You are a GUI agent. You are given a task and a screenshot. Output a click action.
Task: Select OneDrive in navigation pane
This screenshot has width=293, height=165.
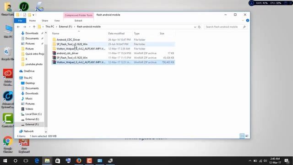[29, 71]
